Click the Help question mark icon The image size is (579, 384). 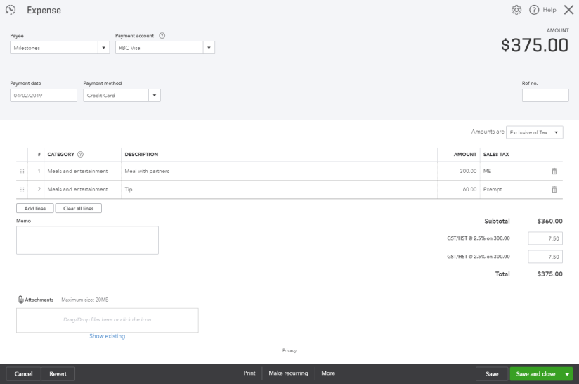tap(534, 10)
